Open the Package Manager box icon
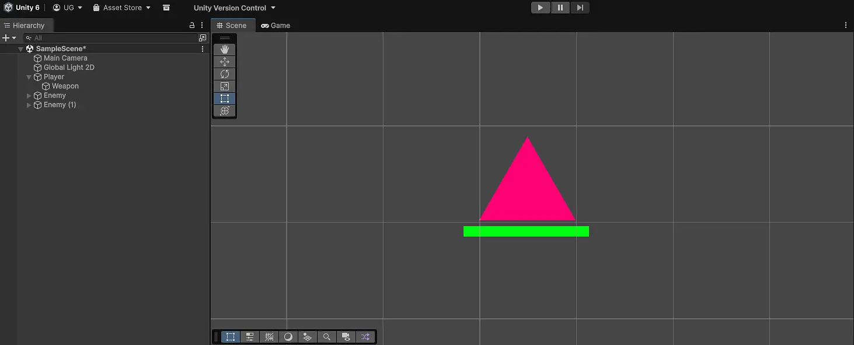 166,8
